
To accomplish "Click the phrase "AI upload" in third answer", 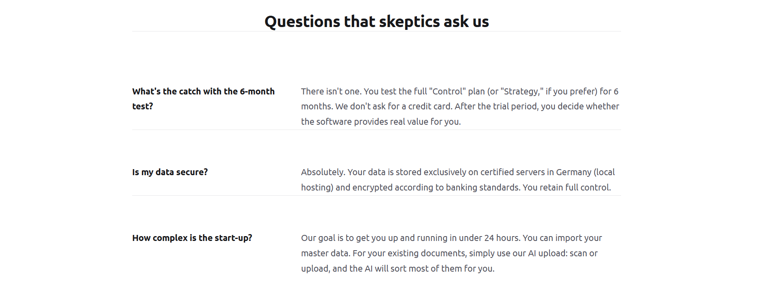I will 548,253.
